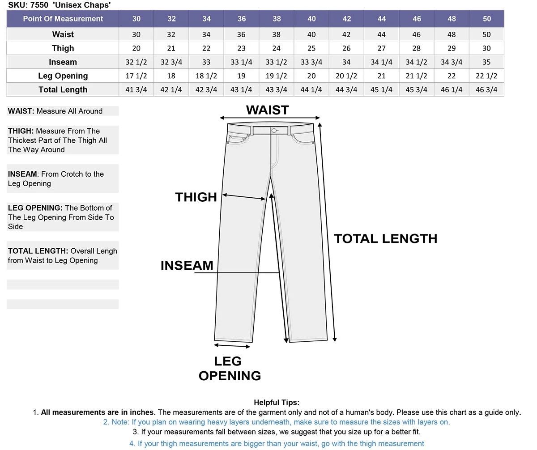Click the WAIST label above the pants diagram

(267, 110)
